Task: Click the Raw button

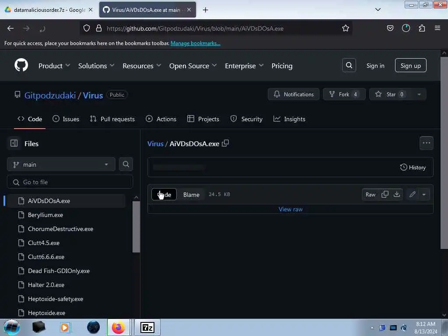Action: [371, 195]
